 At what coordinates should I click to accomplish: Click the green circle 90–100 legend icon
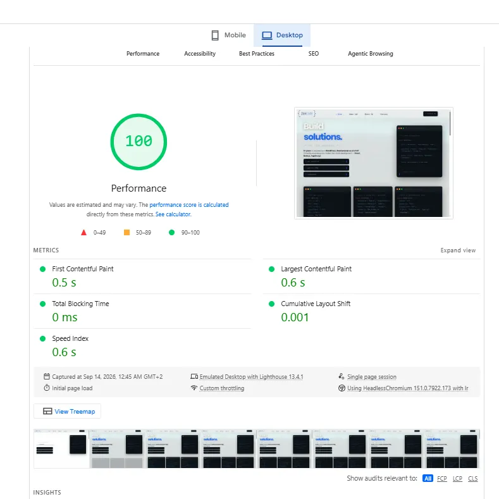pos(171,232)
